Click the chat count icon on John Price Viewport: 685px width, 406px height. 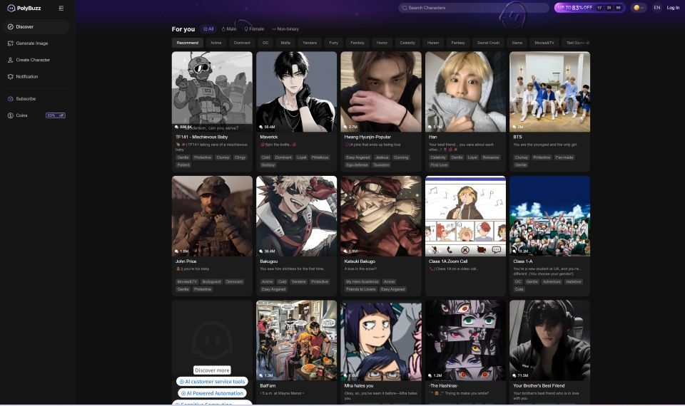(x=176, y=251)
